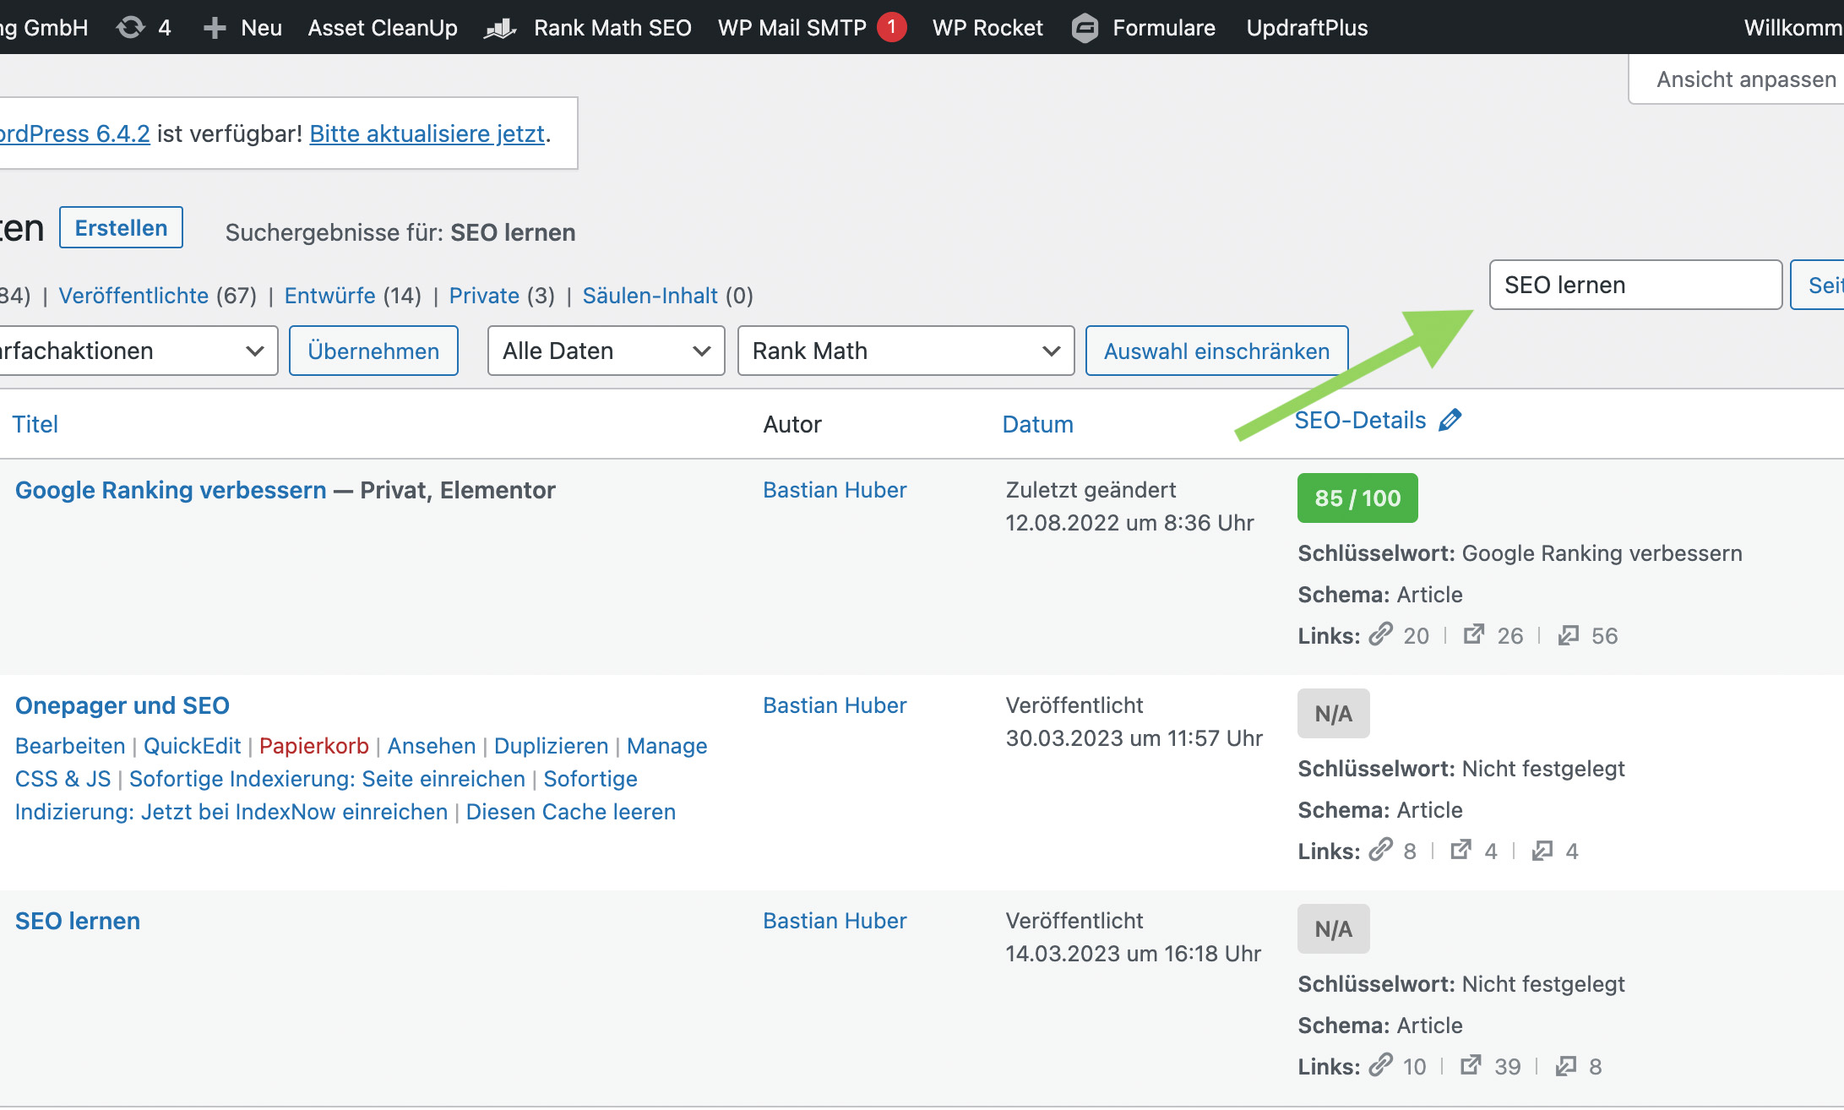Click author Bastian Huber in Onepager row
1844x1110 pixels.
tap(835, 705)
